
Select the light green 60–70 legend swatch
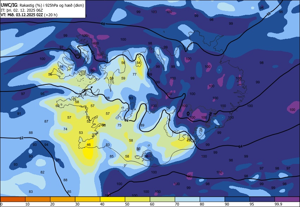click(162, 199)
